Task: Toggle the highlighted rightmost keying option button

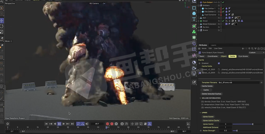Action: tap(150, 124)
